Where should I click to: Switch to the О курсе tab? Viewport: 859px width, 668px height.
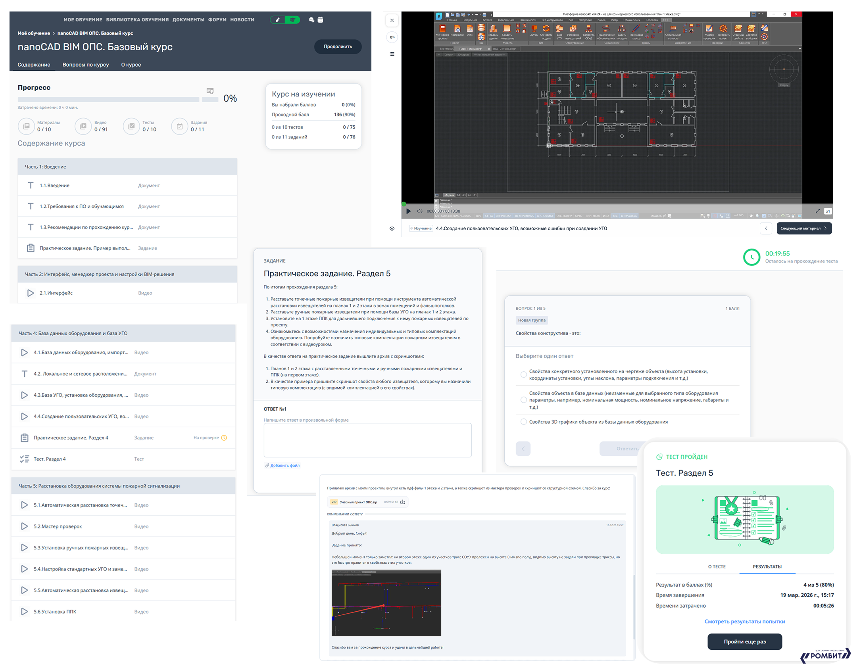tap(131, 65)
